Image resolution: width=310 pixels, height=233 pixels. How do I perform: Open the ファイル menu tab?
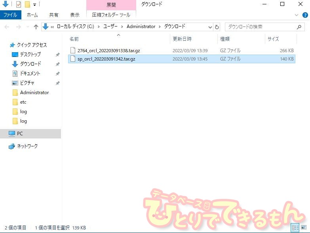pos(10,15)
